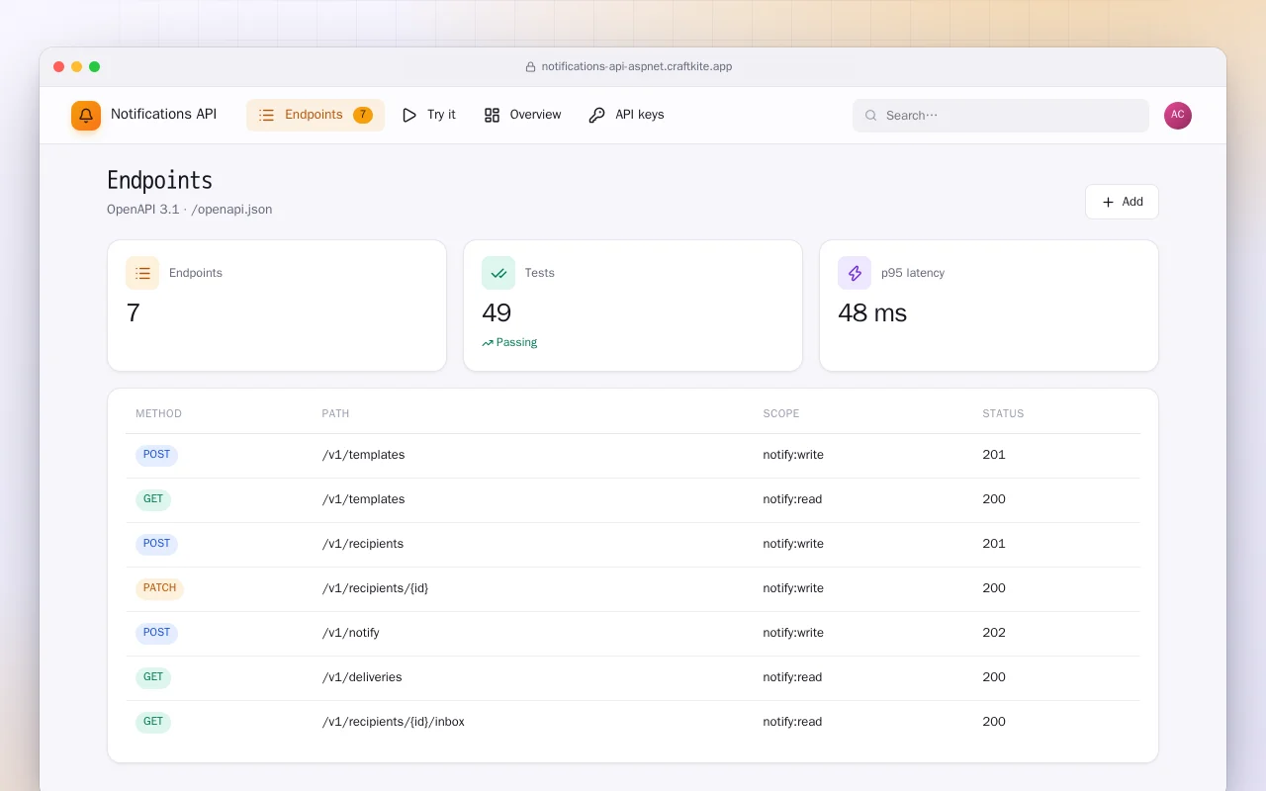Click the POST badge for /v1/notify

point(156,633)
